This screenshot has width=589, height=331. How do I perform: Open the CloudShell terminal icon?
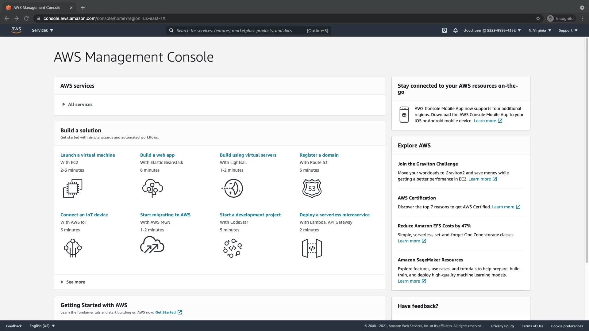[x=444, y=30]
